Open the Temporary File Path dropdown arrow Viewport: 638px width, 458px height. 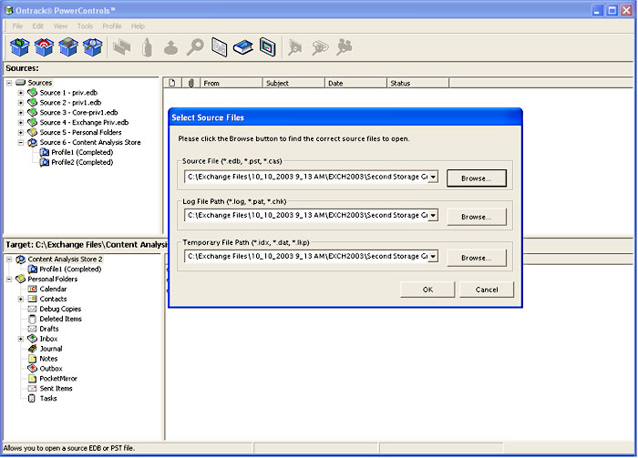click(x=433, y=257)
